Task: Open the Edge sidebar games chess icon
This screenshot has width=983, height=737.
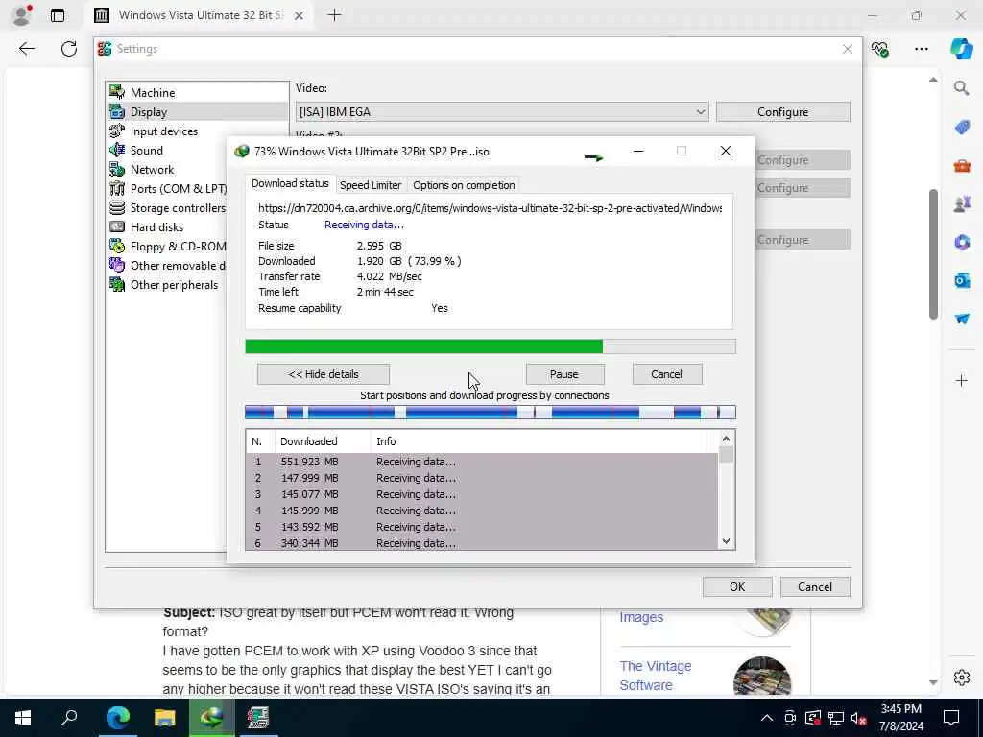Action: [x=962, y=203]
